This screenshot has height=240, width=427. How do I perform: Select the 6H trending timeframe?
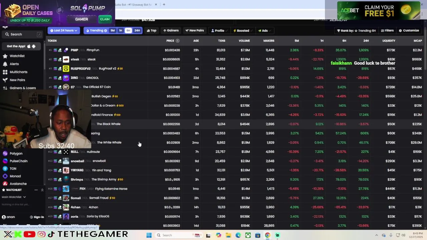tap(128, 30)
